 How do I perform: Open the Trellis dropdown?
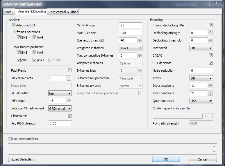point(201,78)
